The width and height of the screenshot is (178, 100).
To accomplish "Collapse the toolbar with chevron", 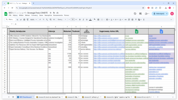I will tap(171, 19).
